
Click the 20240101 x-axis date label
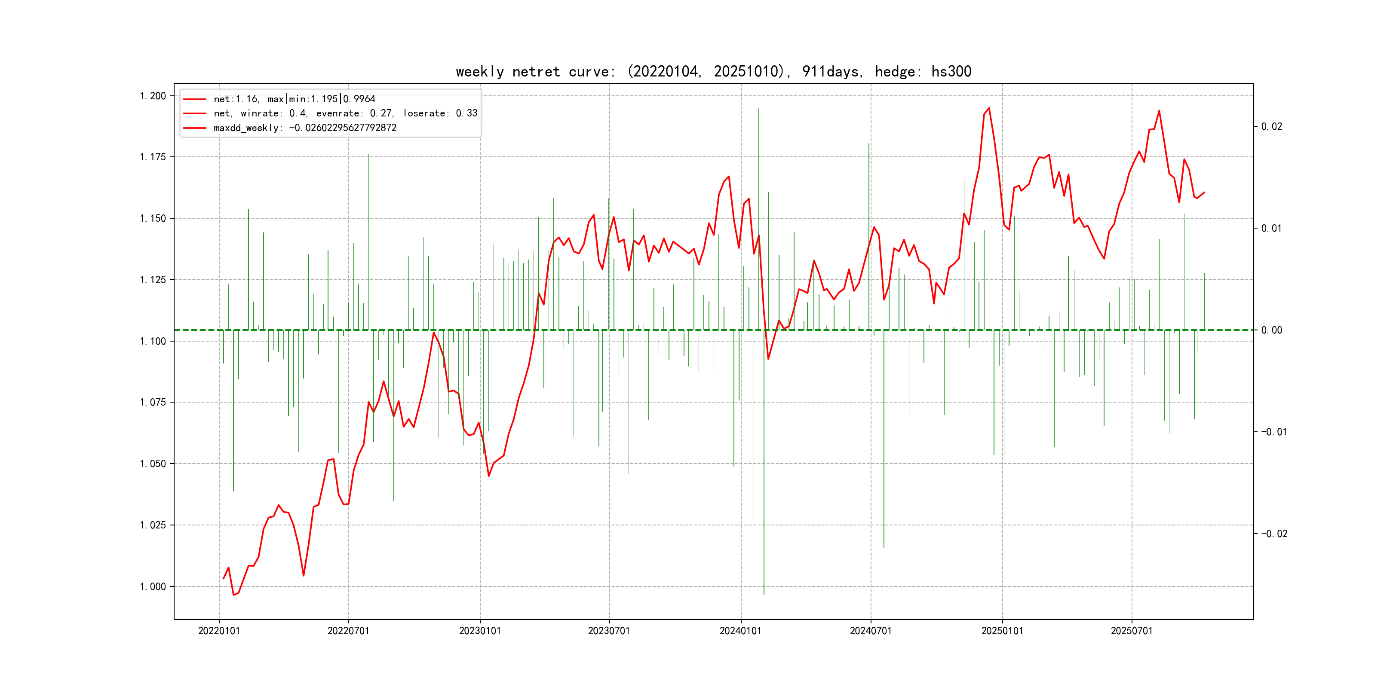click(x=740, y=631)
